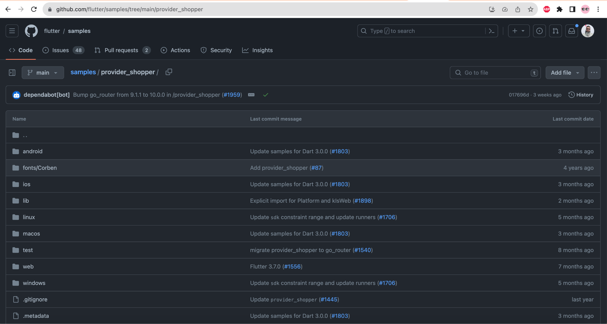Image resolution: width=607 pixels, height=324 pixels.
Task: Switch to the Issues tab
Action: [63, 50]
